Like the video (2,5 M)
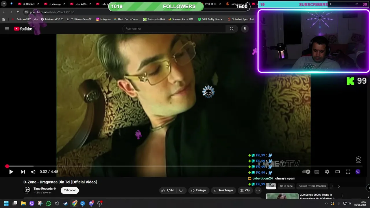The image size is (370, 208). pyautogui.click(x=167, y=190)
